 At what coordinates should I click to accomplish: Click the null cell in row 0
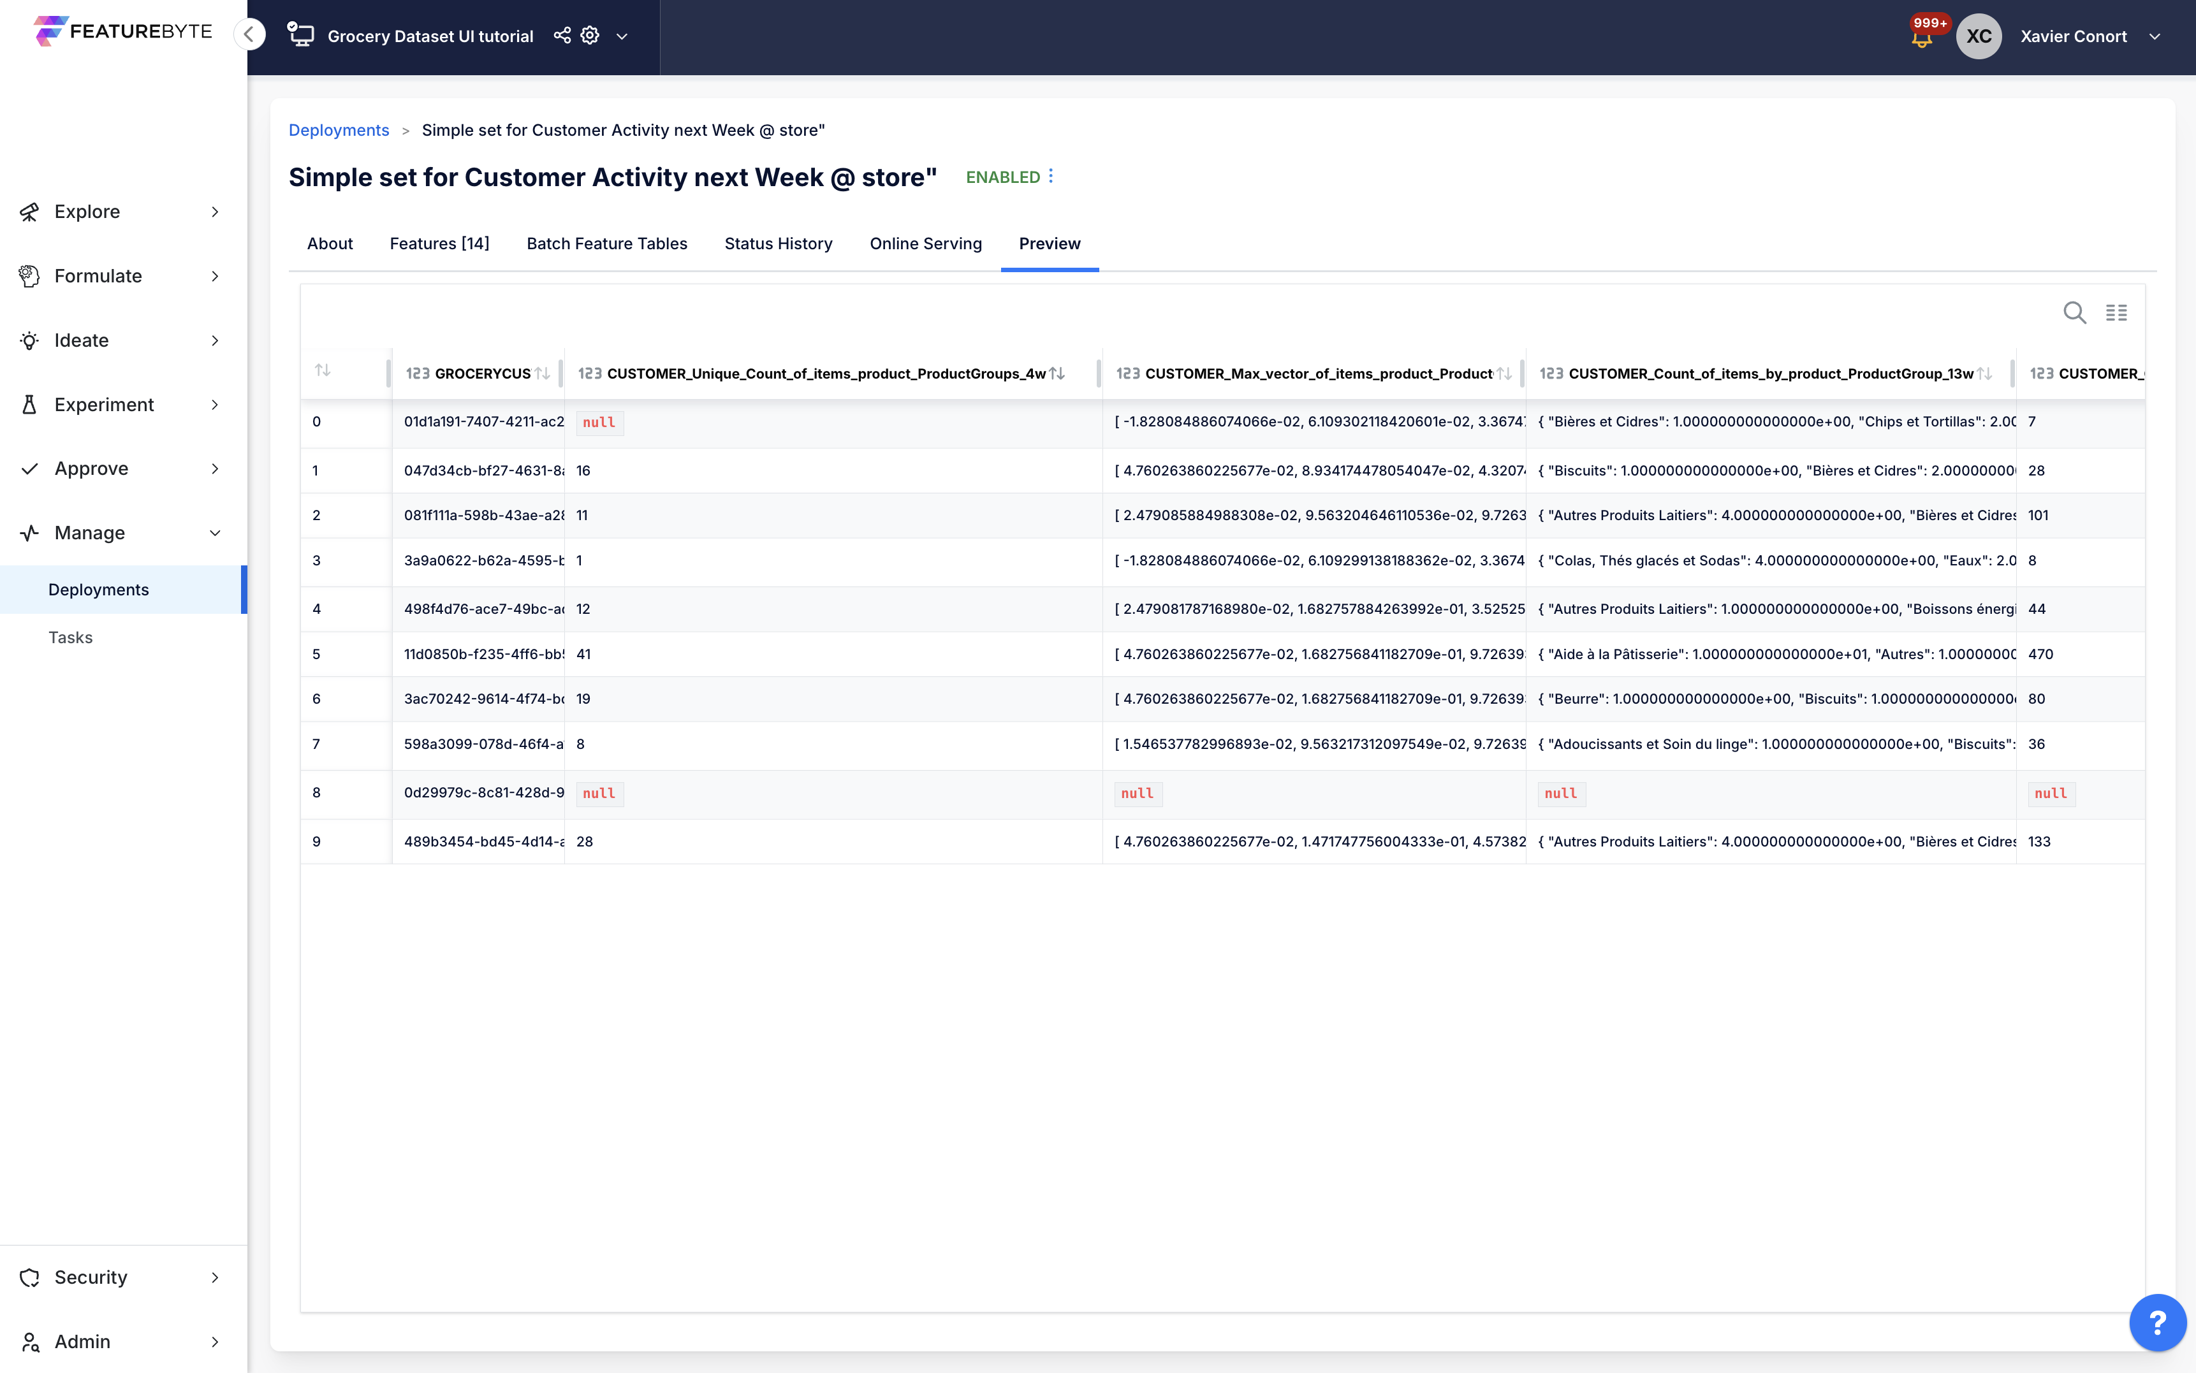click(x=599, y=422)
